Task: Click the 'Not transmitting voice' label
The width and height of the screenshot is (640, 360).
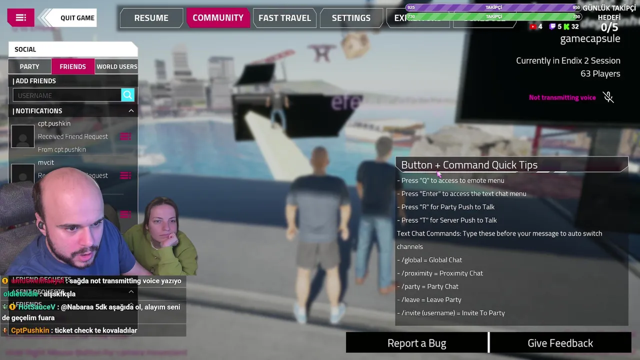Action: (562, 97)
